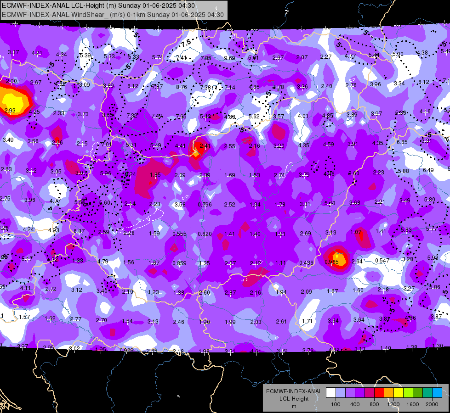Click the white swatch in the LCL-Height legend
Viewport: 450px width, 413px height.
click(x=331, y=392)
